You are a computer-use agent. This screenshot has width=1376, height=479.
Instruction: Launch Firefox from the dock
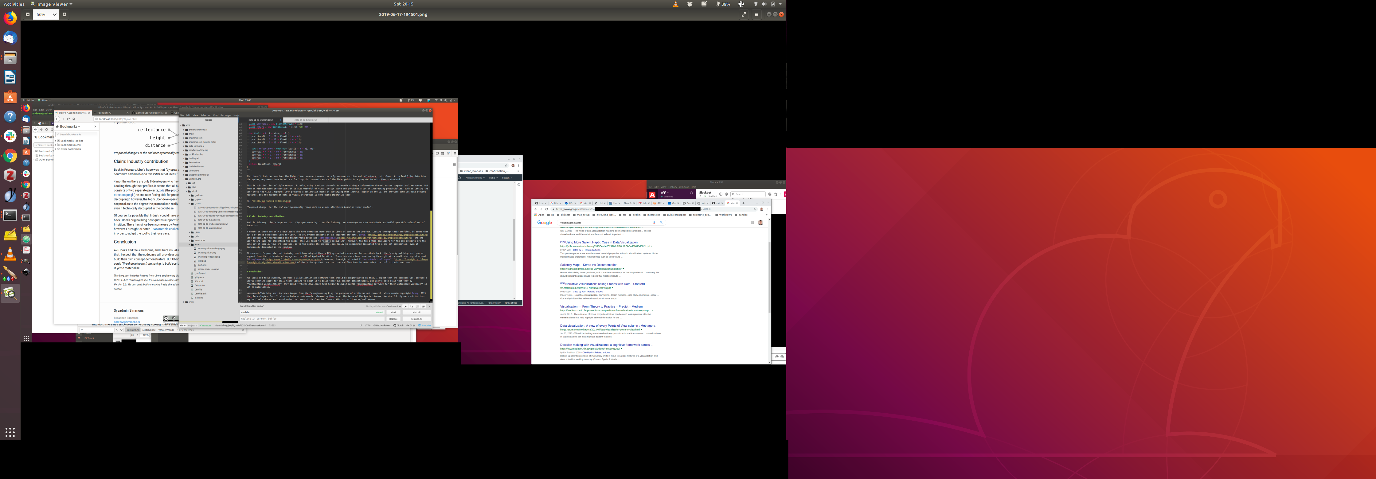pyautogui.click(x=10, y=18)
